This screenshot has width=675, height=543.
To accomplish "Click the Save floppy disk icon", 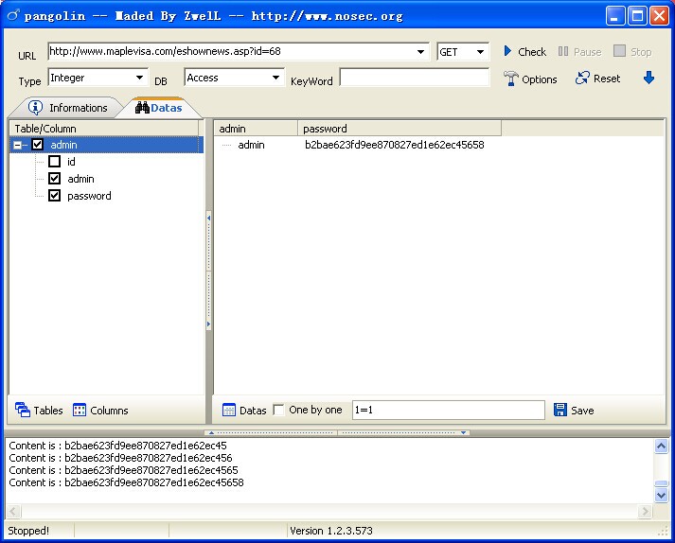I will pyautogui.click(x=560, y=410).
